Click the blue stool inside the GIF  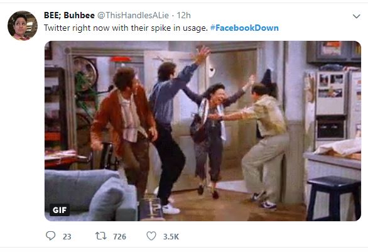click(x=333, y=197)
